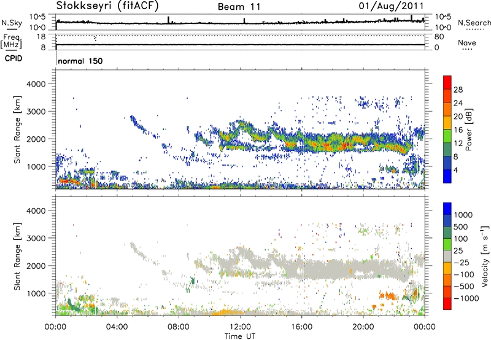491x340 pixels.
Task: Pick the blue top segment of velocity colorbar
Action: point(447,209)
